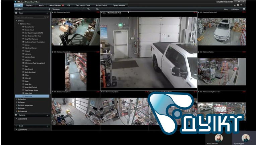The width and height of the screenshot is (256, 145).
Task: Collapse the Demo folder
Action: (x=16, y=21)
